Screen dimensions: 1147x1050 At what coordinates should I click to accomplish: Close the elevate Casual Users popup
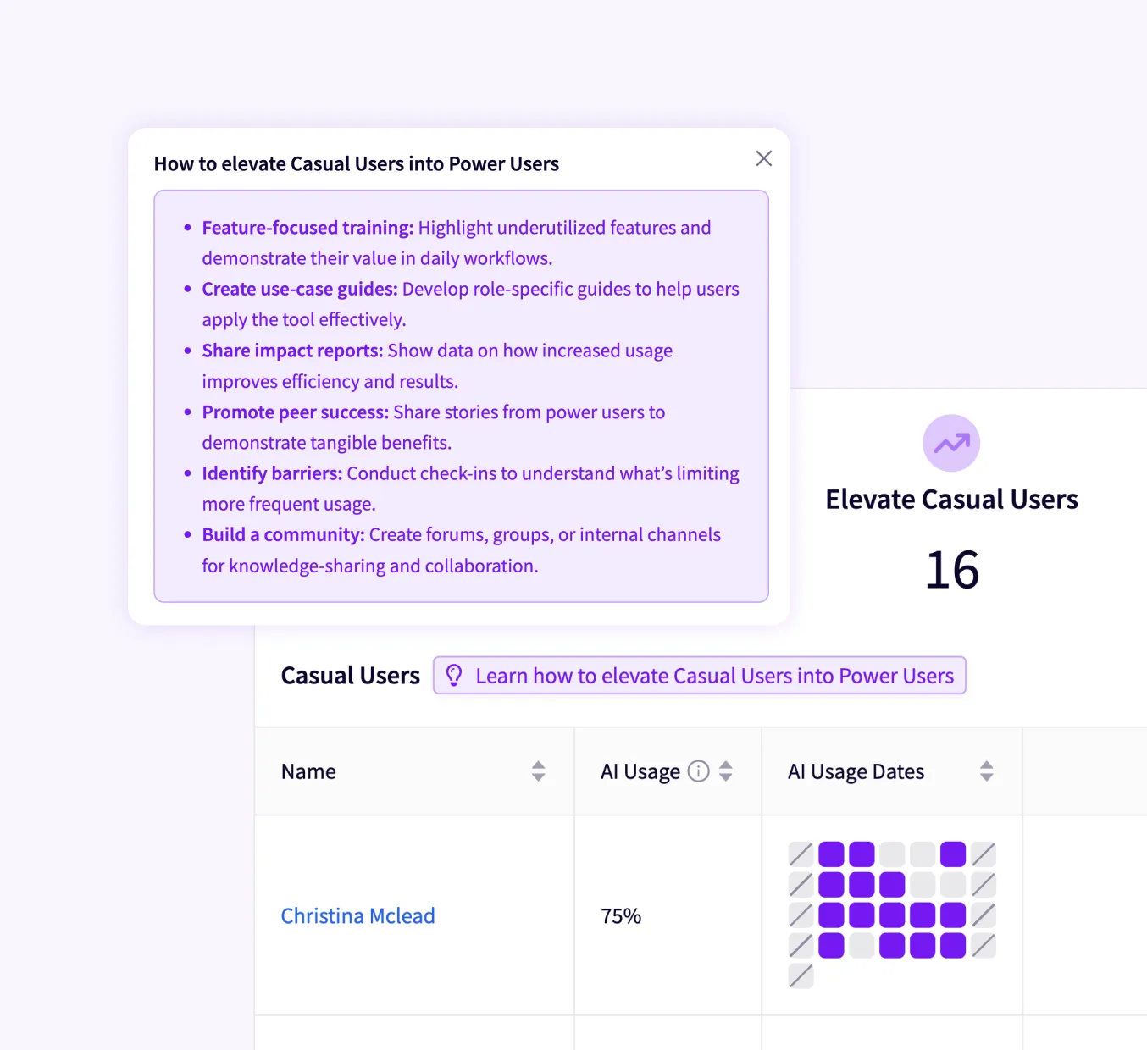point(763,158)
